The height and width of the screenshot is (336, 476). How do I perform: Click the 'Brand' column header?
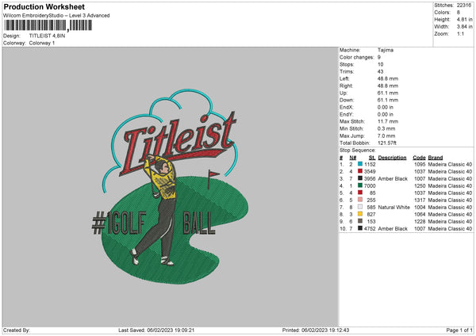click(x=436, y=158)
